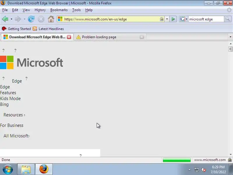The height and width of the screenshot is (175, 233).
Task: Open the Tools menu
Action: (76, 10)
